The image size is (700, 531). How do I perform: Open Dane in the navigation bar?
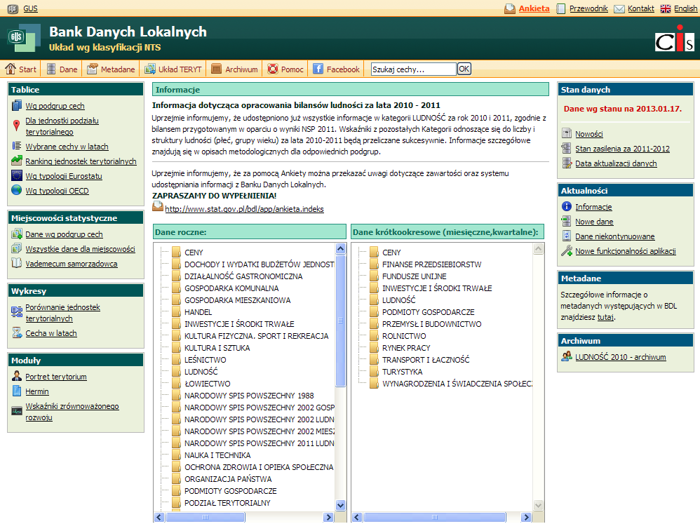click(68, 69)
